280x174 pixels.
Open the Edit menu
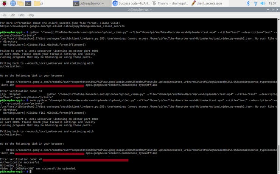point(12,15)
